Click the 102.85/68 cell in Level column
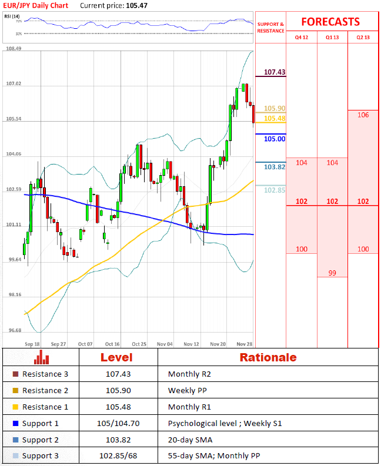 pos(118,455)
